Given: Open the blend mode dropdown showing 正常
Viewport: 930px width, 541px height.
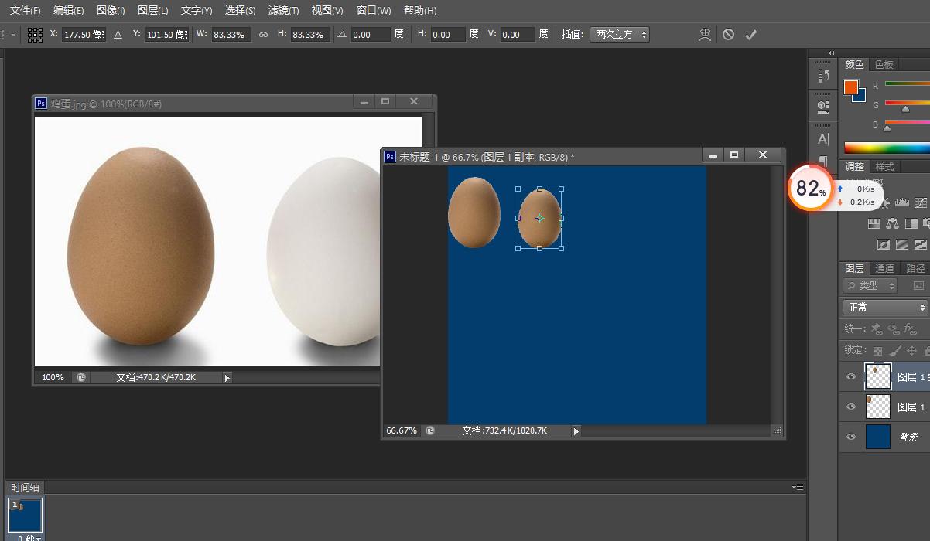Looking at the screenshot, I should coord(884,307).
